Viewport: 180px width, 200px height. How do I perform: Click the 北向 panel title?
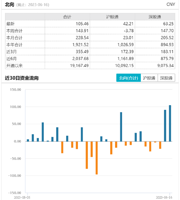pos(9,5)
